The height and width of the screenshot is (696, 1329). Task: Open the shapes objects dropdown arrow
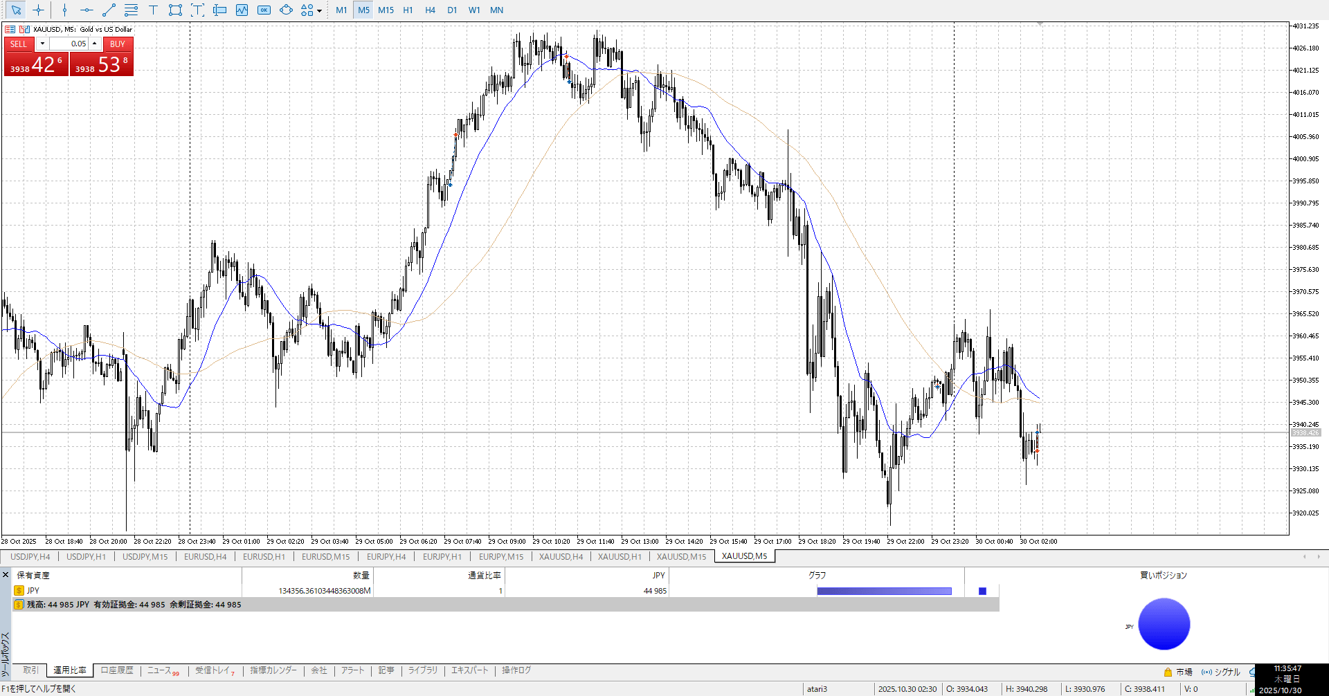pos(319,10)
